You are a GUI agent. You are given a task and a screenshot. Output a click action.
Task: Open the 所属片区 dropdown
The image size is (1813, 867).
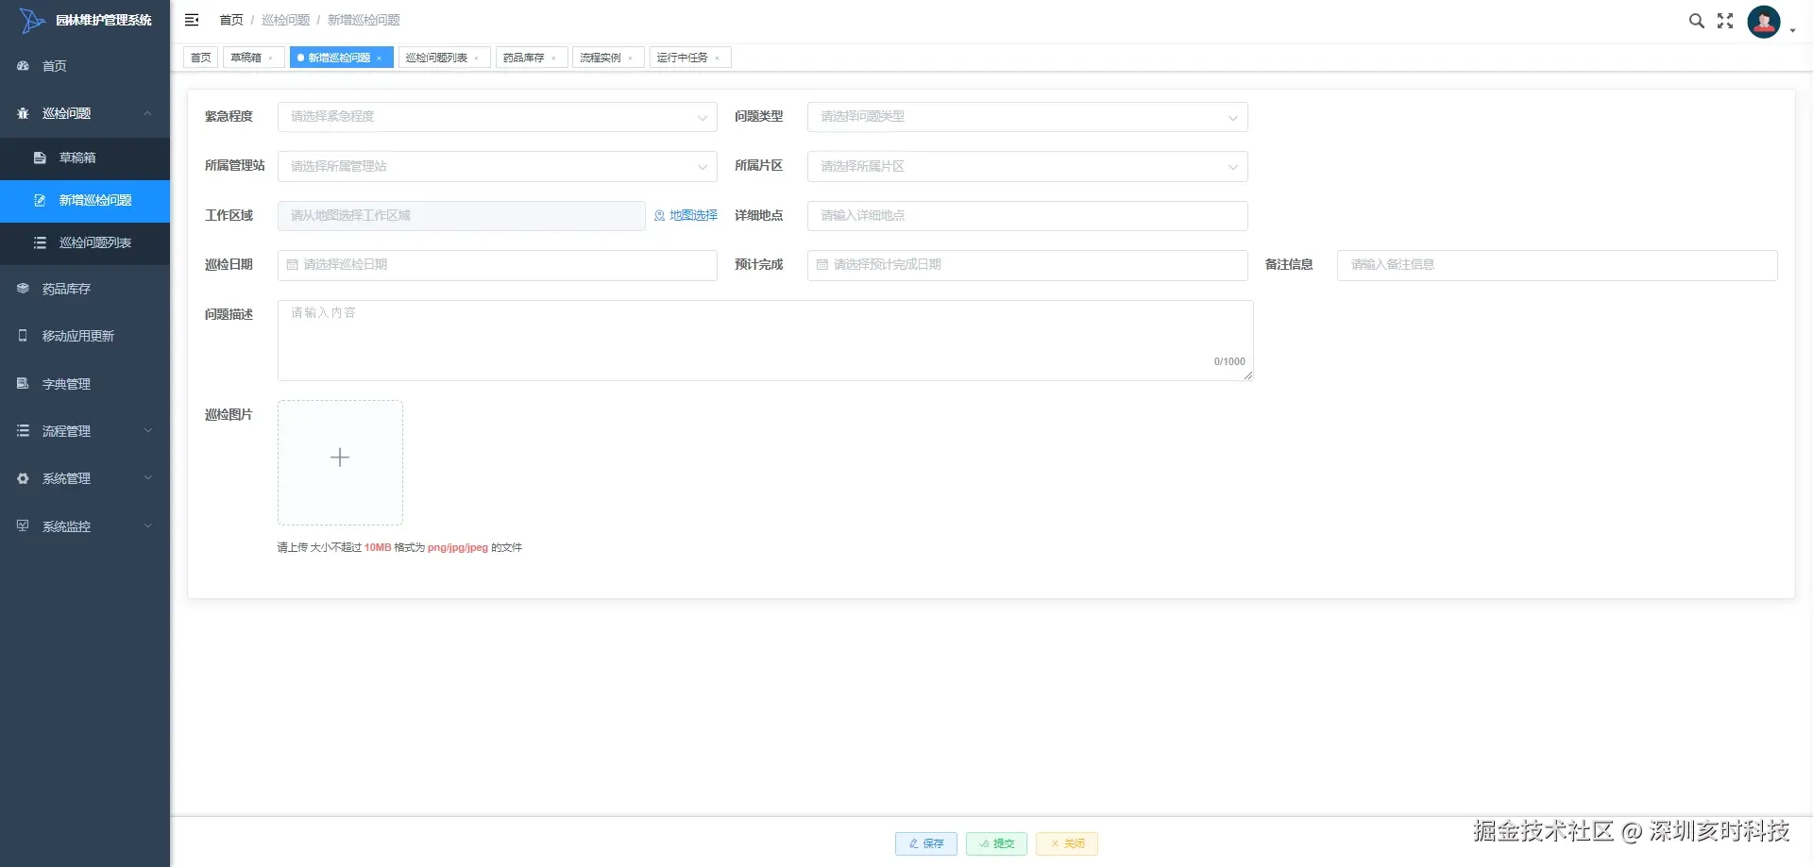[x=1027, y=166]
